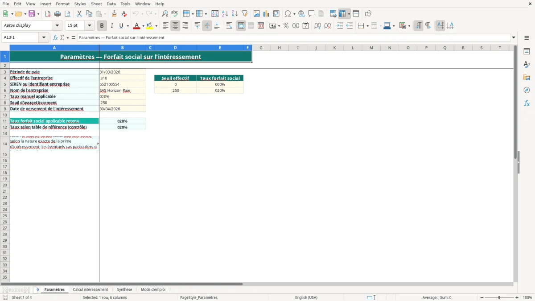Expand the Name Box dropdown
This screenshot has height=301, width=535.
pyautogui.click(x=44, y=37)
